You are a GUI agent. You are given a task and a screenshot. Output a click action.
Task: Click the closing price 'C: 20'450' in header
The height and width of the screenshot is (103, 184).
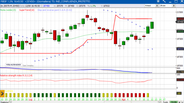45,6
